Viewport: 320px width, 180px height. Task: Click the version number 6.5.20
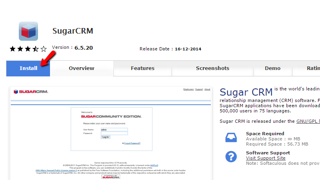84,48
